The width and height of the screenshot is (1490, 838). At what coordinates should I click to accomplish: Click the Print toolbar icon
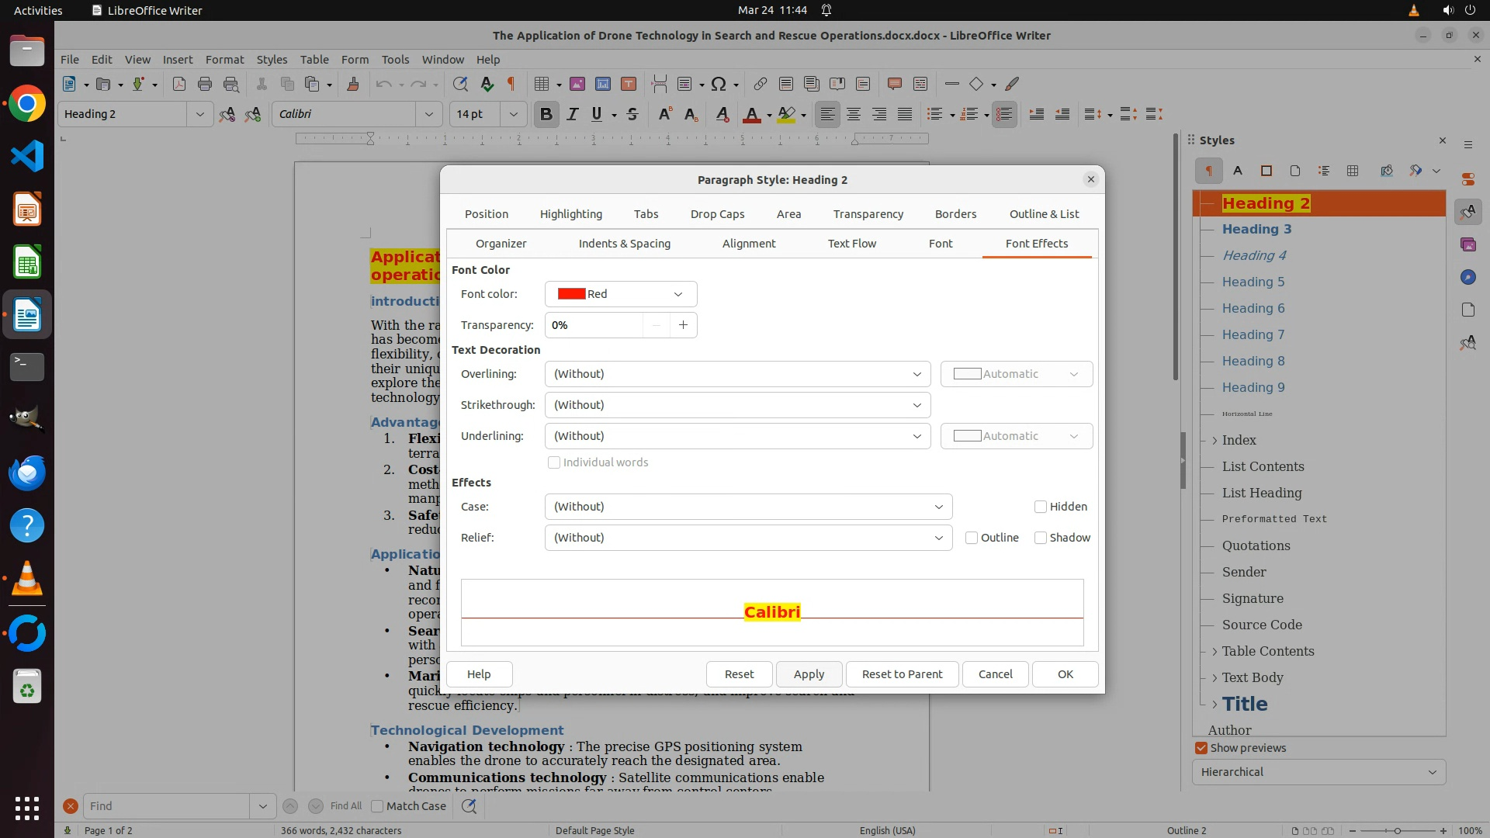tap(205, 84)
